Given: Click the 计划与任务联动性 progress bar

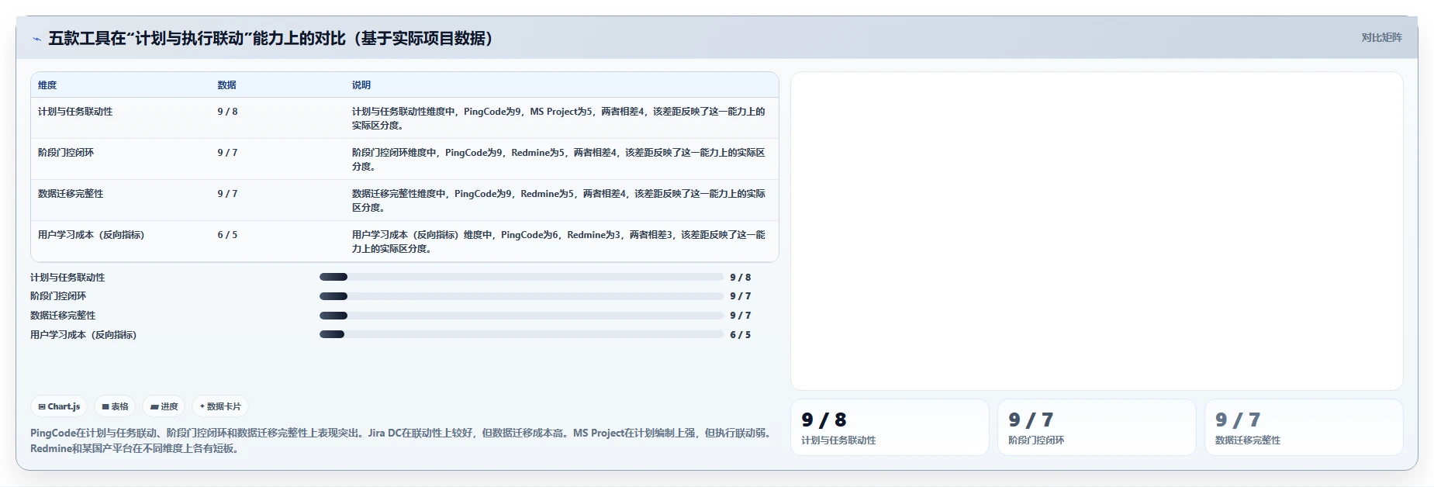Looking at the screenshot, I should (x=521, y=277).
